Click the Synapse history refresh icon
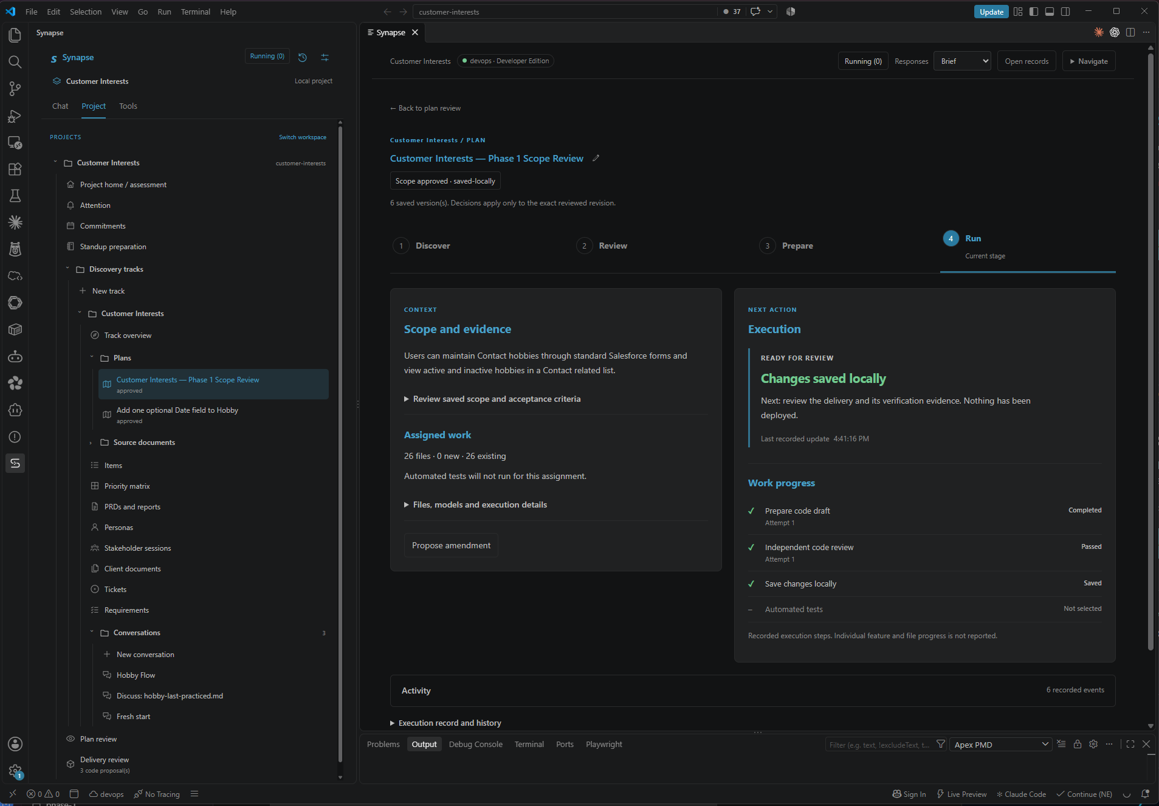 (x=302, y=57)
